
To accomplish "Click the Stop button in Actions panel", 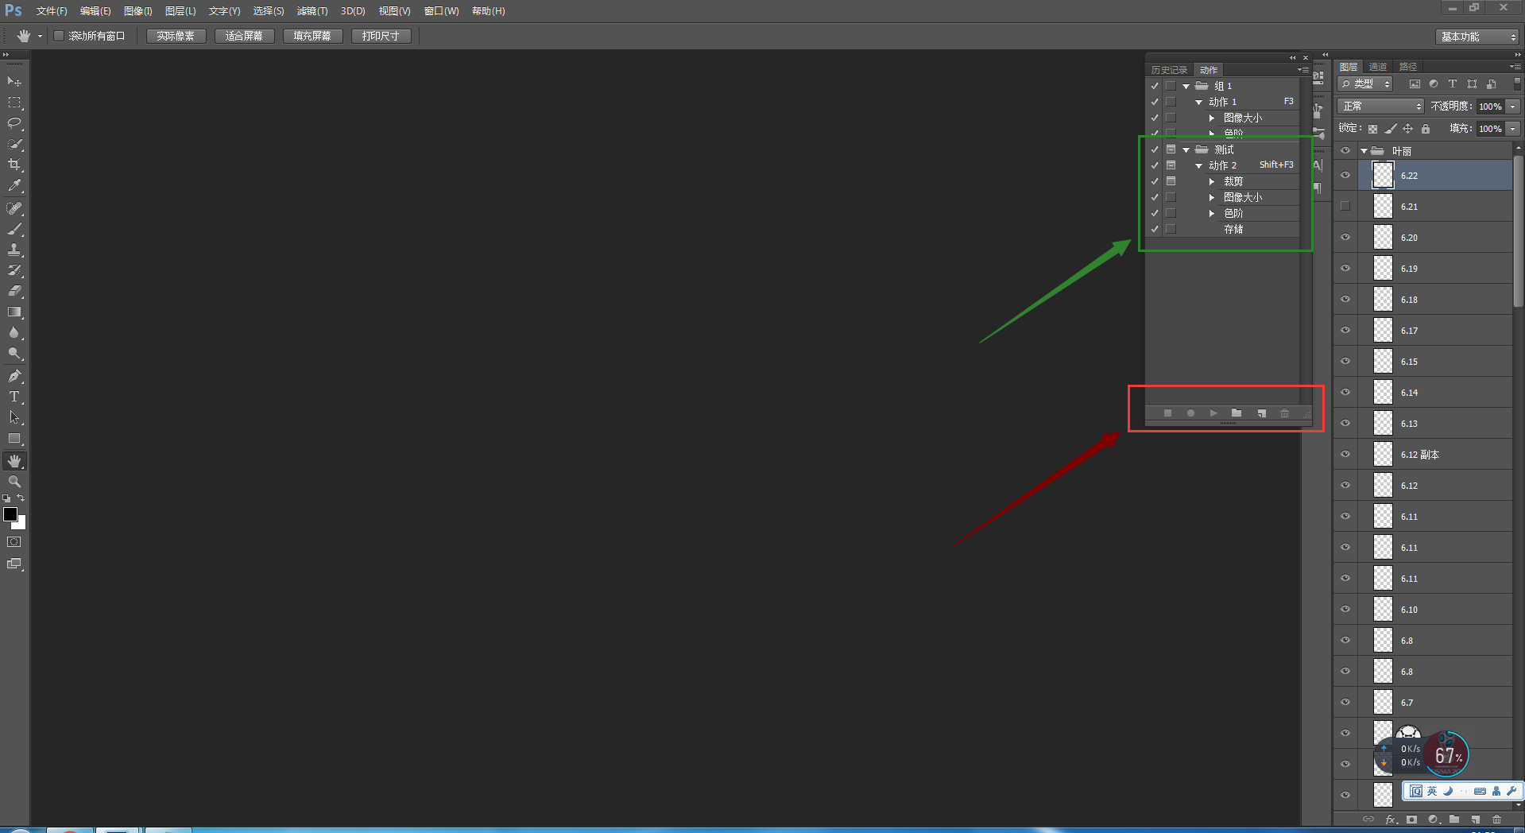I will coord(1167,413).
